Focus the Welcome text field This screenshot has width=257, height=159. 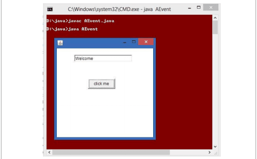(103, 58)
